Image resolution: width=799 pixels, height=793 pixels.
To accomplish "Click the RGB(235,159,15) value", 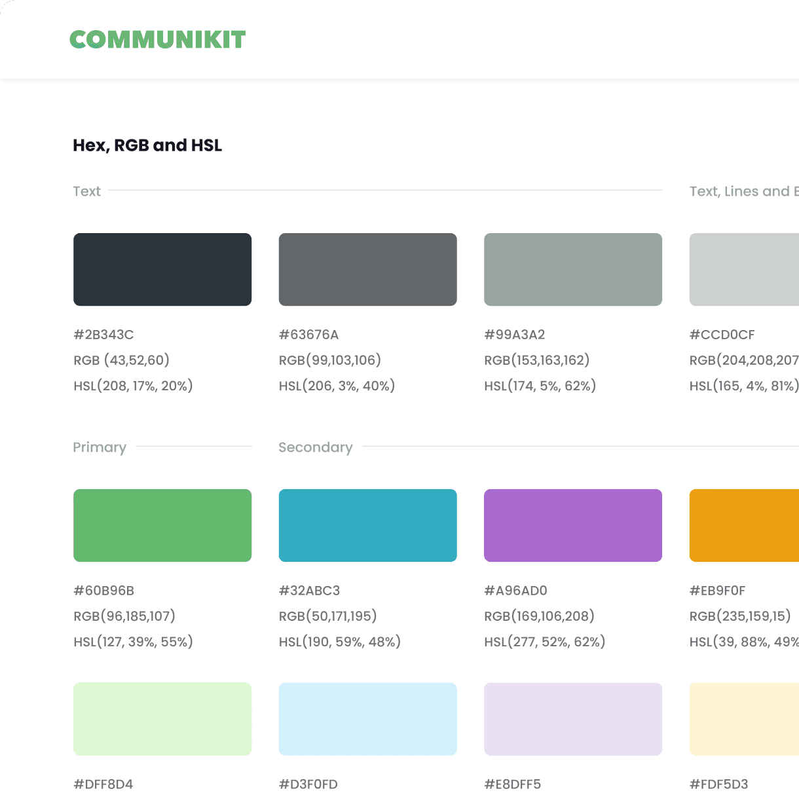I will click(x=741, y=616).
